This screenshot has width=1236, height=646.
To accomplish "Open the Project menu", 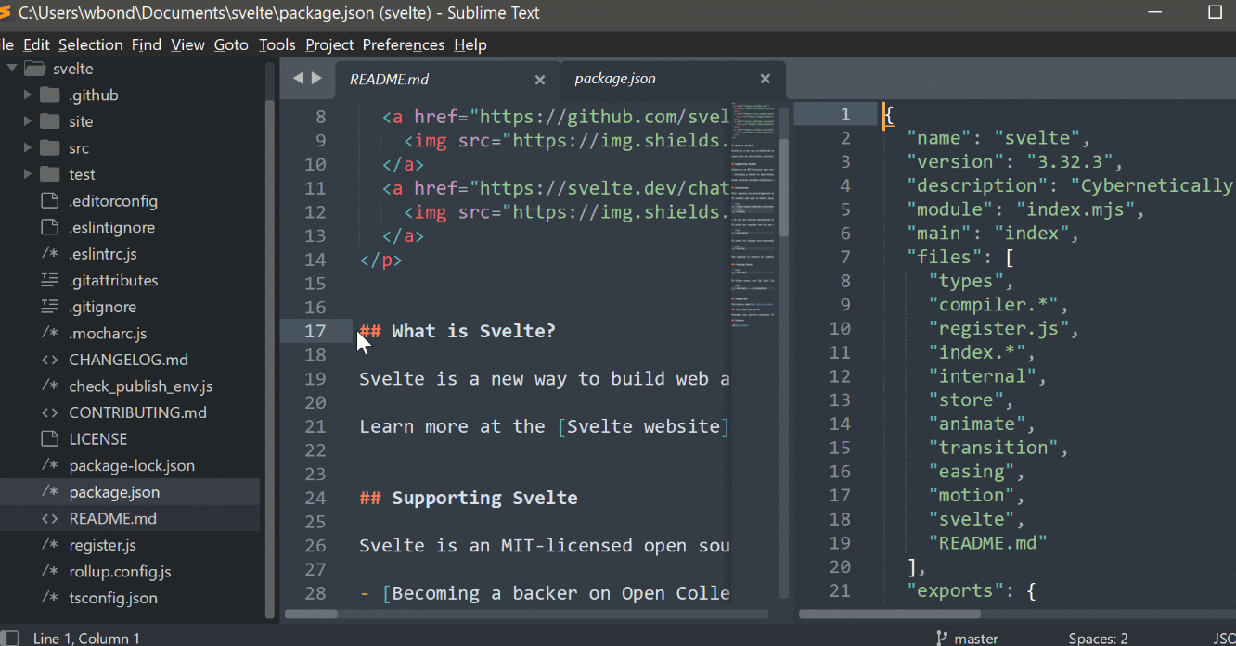I will [330, 44].
